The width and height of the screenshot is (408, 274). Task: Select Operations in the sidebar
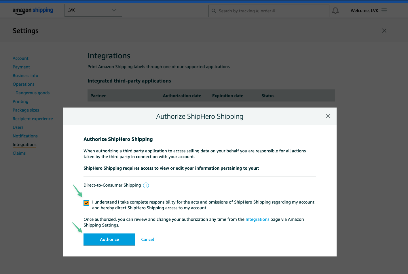pyautogui.click(x=24, y=84)
